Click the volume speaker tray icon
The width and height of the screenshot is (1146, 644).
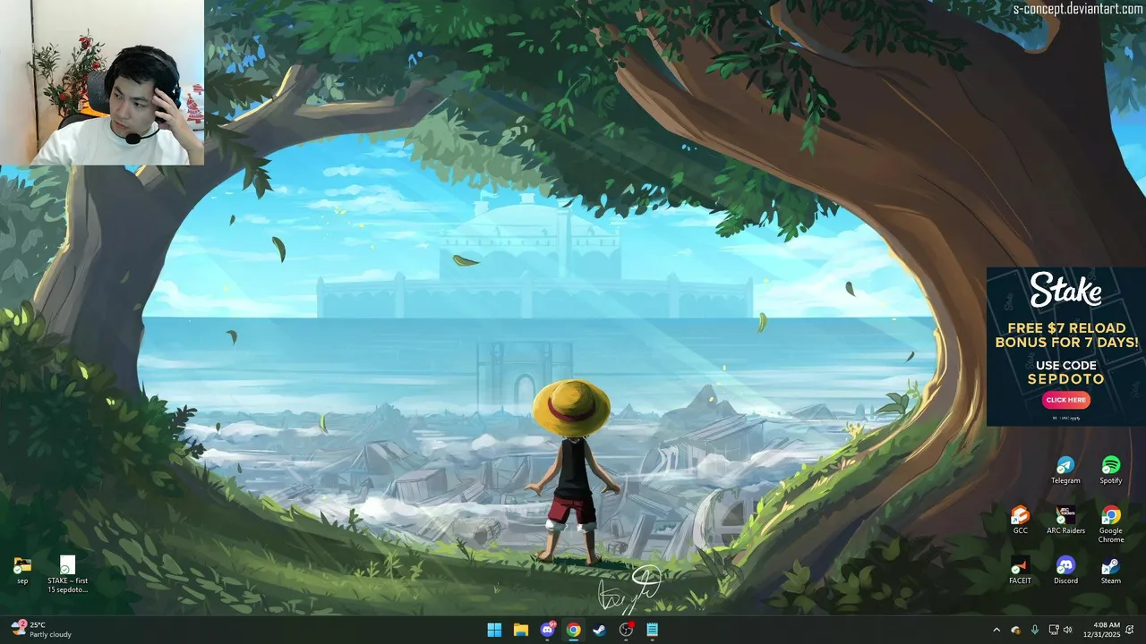point(1067,630)
